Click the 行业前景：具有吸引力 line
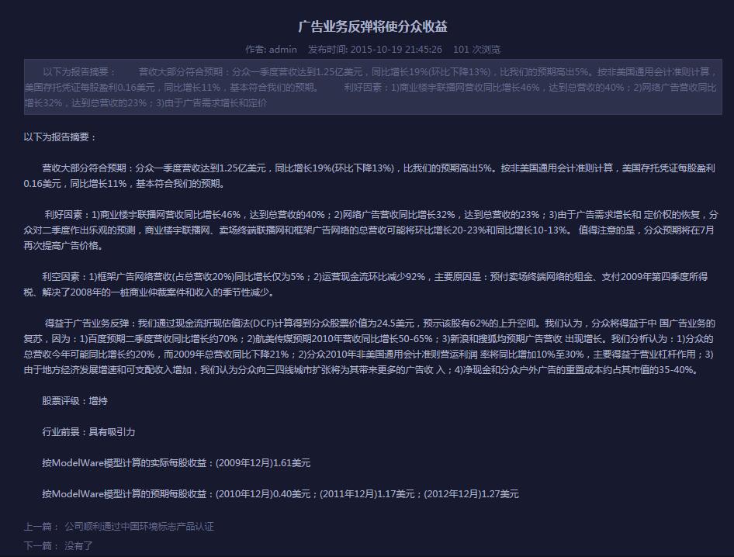 88,432
